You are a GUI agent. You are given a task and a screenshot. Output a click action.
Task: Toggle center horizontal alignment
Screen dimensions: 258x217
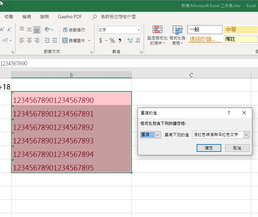[29, 40]
